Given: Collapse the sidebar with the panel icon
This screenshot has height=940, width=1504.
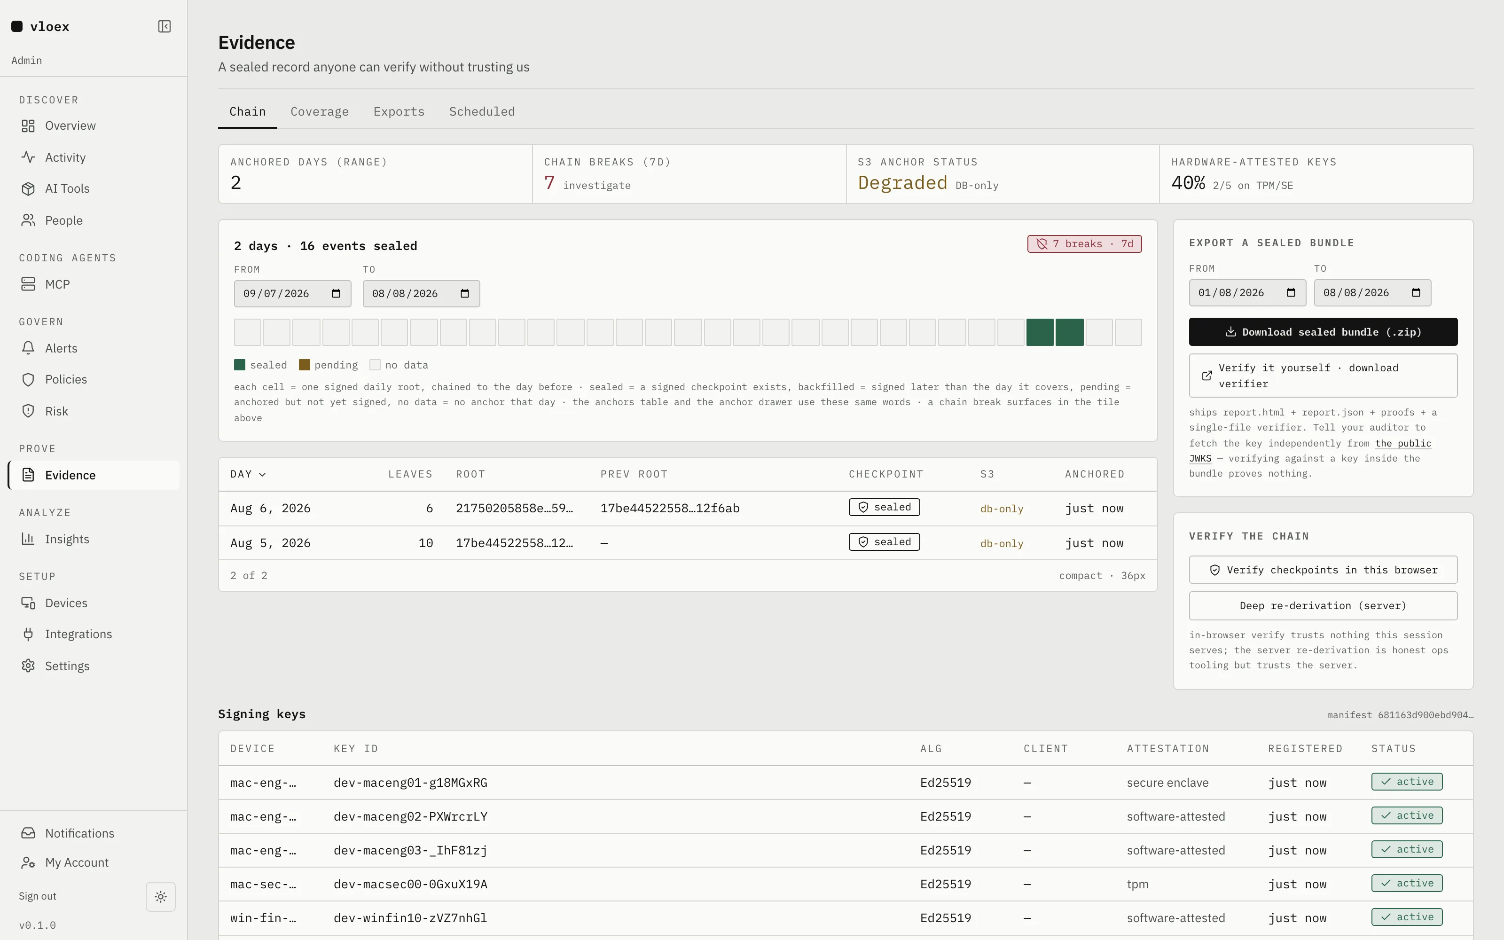Looking at the screenshot, I should (x=164, y=26).
